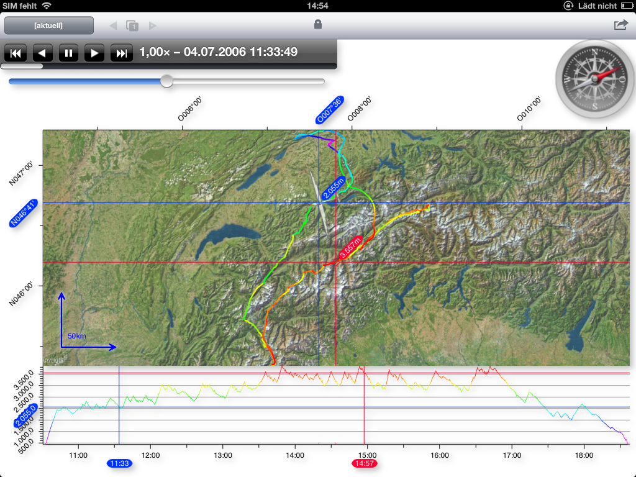Tap the 11:00 label on time axis
Screen dimensions: 636x477
click(x=78, y=455)
